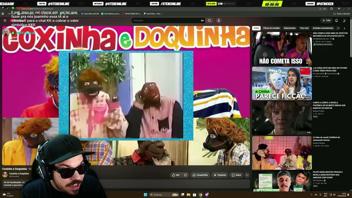Viewport: 352px width, 198px height.
Task: Open the Corpo a Corpo novela thumbnail
Action: click(282, 118)
